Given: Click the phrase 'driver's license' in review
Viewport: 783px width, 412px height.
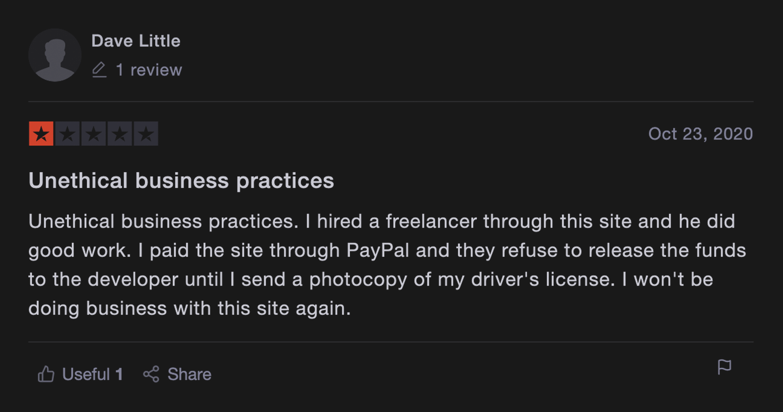Looking at the screenshot, I should click(543, 280).
